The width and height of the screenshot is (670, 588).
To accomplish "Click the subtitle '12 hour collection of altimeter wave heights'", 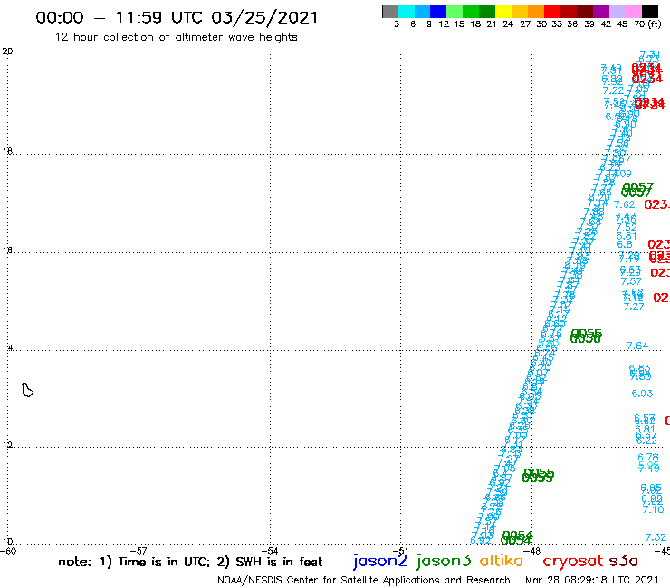I will pyautogui.click(x=176, y=37).
